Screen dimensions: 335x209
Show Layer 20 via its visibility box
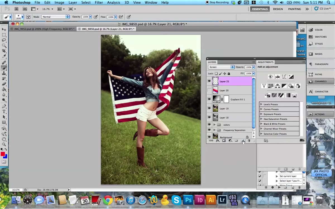coord(209,90)
